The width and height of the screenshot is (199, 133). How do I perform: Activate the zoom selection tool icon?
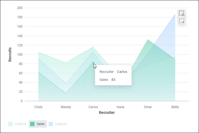pos(182,13)
